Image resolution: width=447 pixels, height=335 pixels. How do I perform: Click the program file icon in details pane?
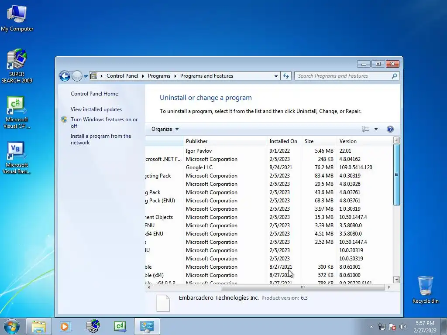point(163,303)
